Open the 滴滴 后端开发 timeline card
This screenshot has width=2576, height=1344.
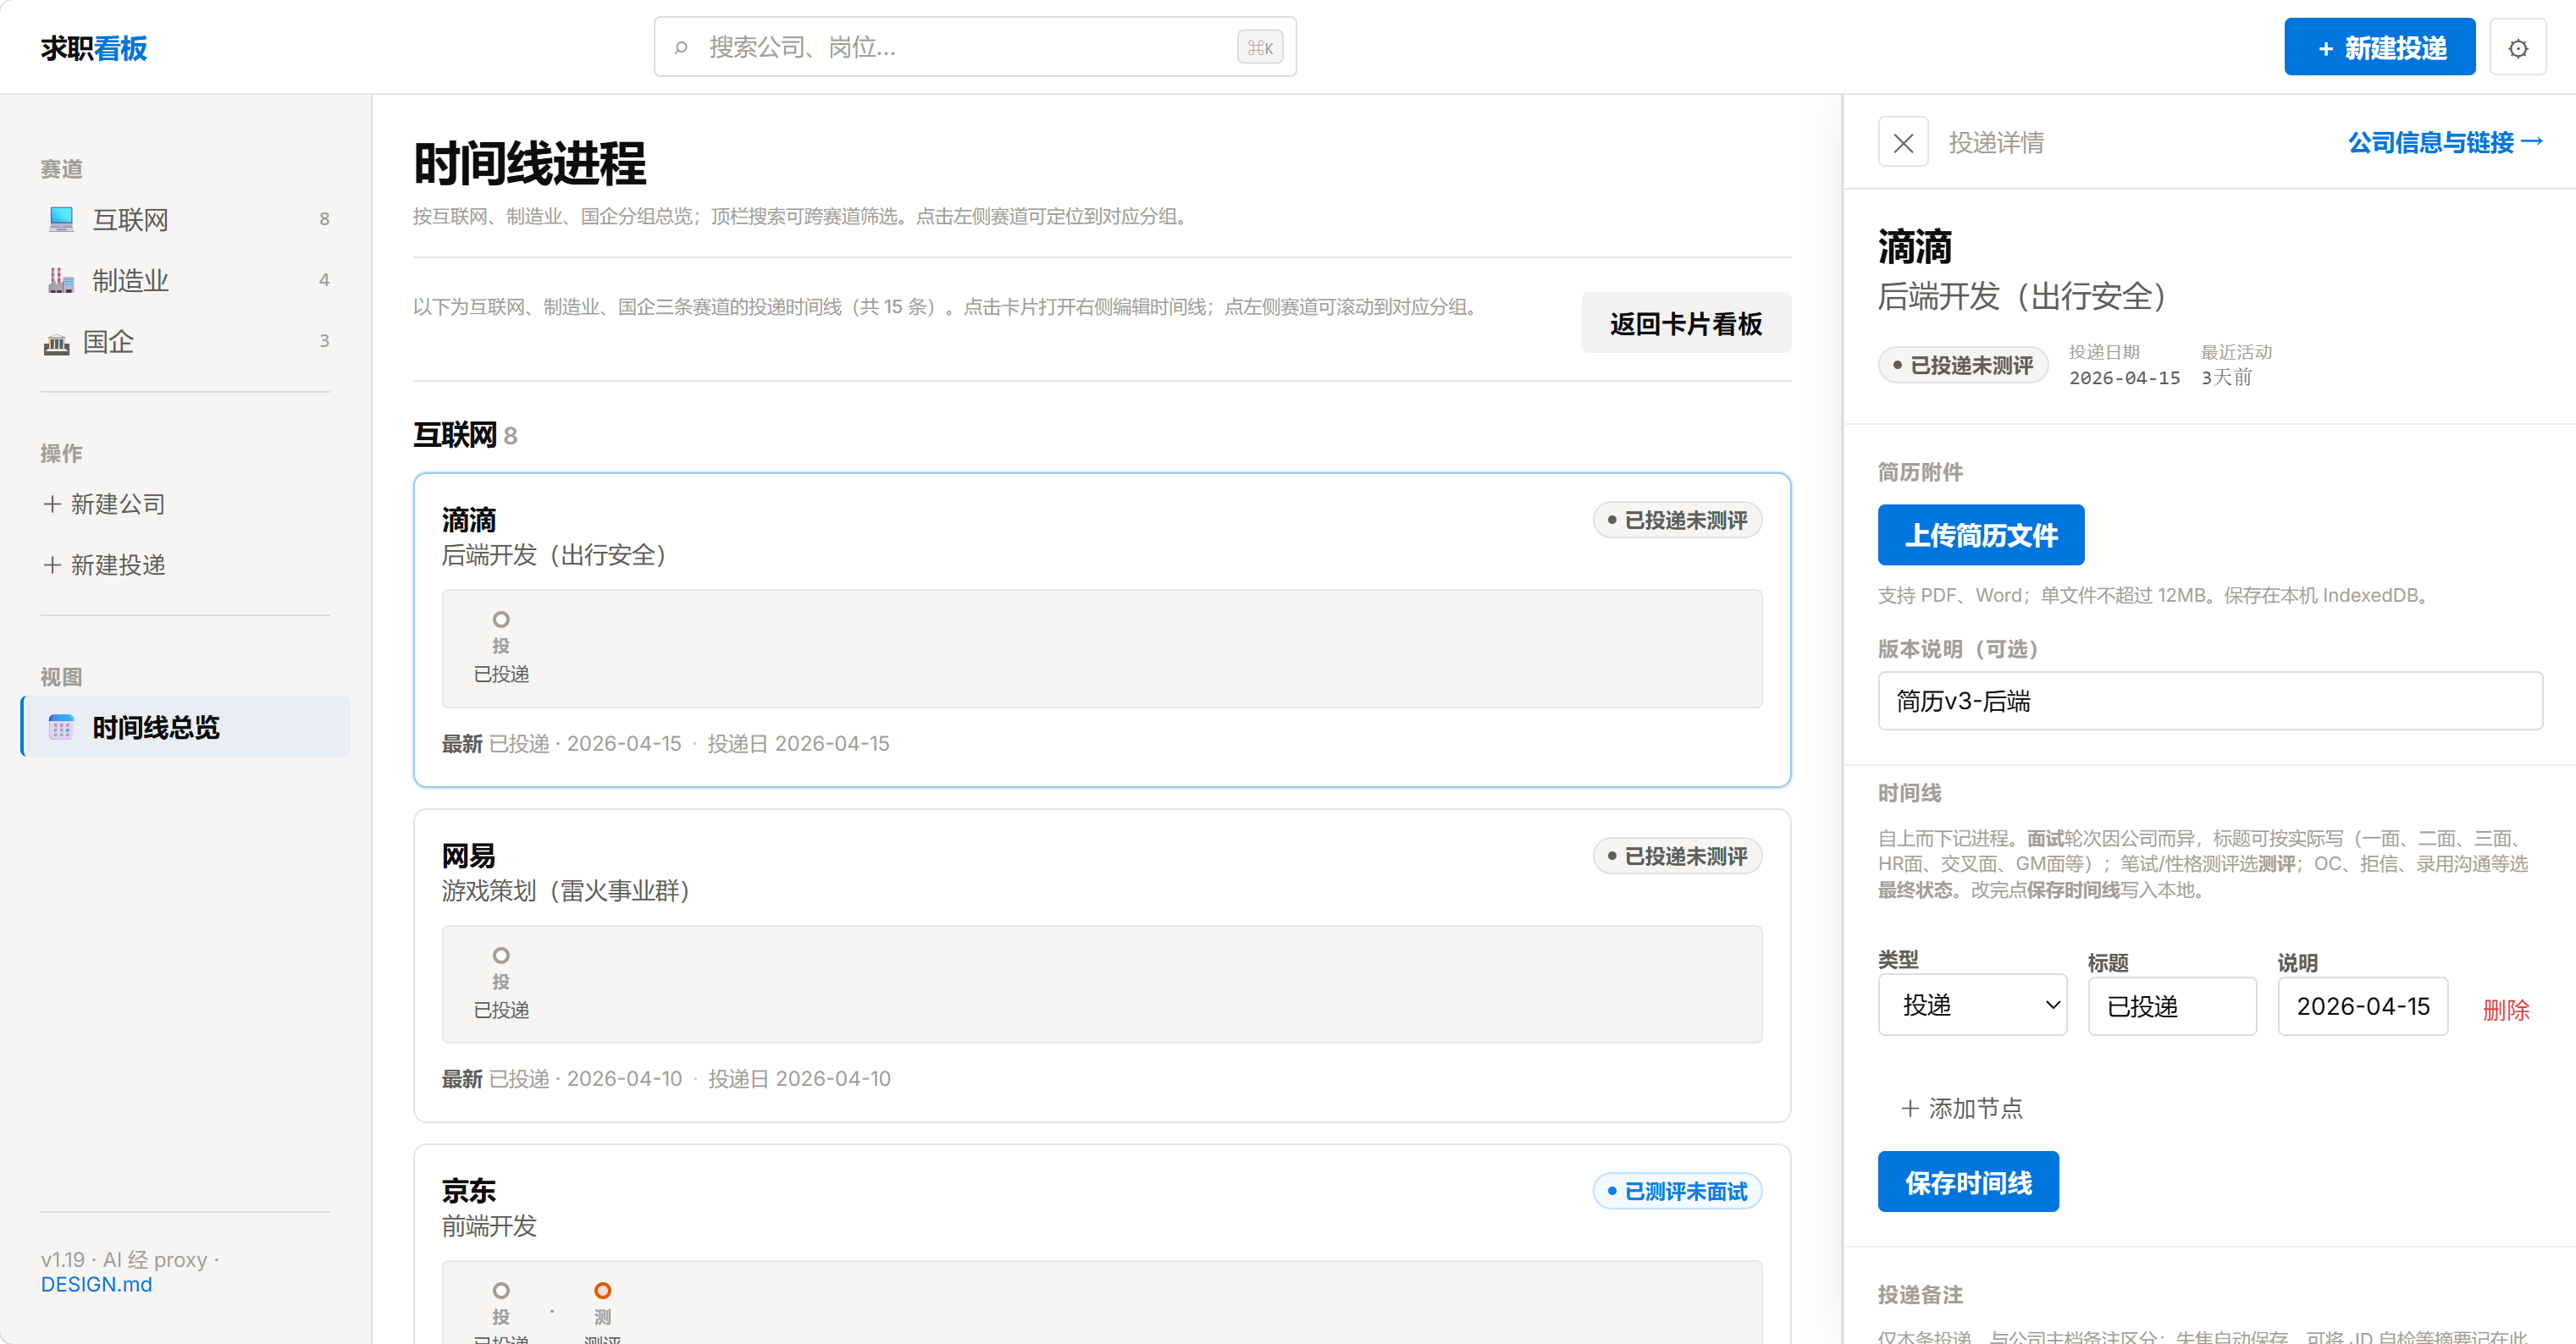tap(1102, 630)
